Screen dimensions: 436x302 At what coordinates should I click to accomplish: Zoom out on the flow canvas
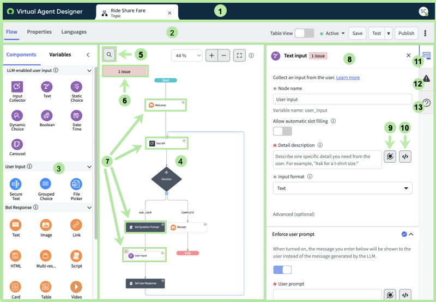click(224, 56)
